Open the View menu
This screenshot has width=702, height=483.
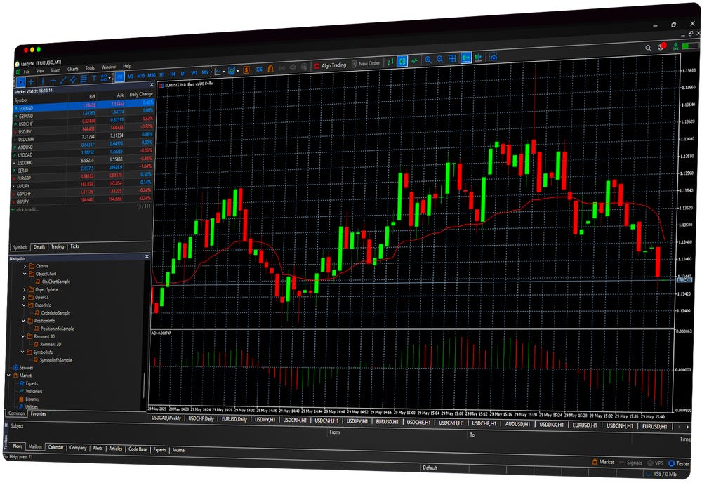[x=40, y=71]
